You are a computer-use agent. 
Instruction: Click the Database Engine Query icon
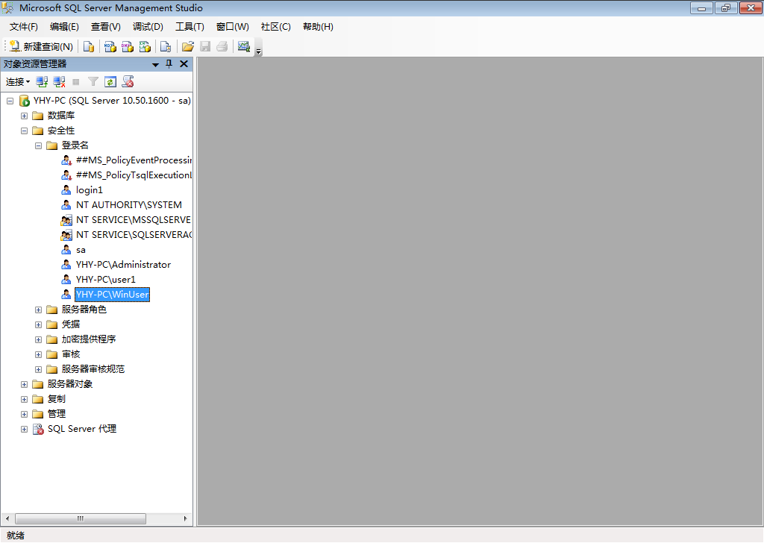tap(89, 46)
